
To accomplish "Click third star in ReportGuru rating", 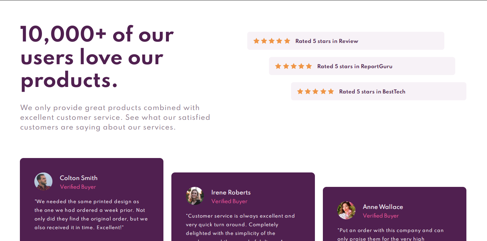I will click(294, 66).
